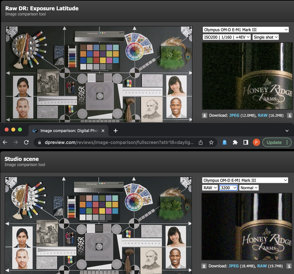Click the download icon in Studio scene panel
The width and height of the screenshot is (294, 274).
(x=205, y=266)
